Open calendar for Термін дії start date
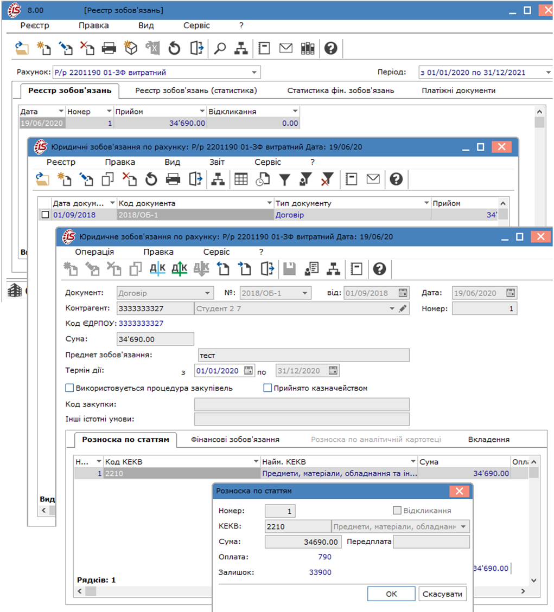554x612 pixels. [x=249, y=370]
